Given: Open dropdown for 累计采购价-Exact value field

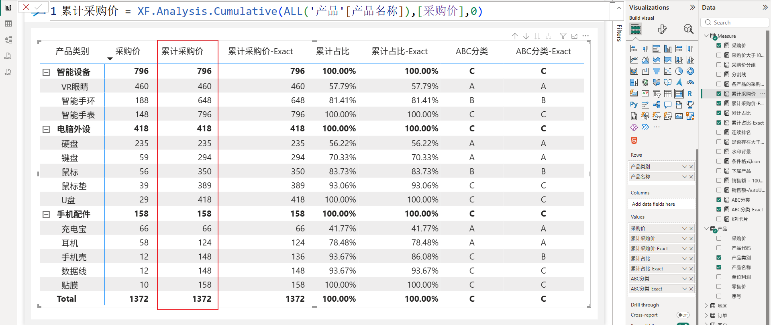Looking at the screenshot, I should 684,249.
